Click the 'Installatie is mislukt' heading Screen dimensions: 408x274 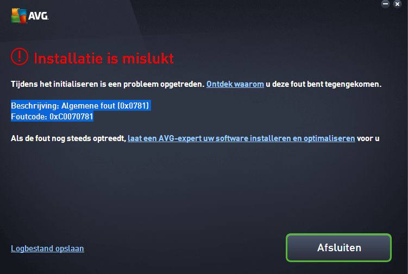pyautogui.click(x=104, y=58)
